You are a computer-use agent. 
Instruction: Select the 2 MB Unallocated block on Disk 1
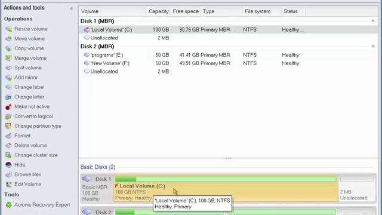[x=357, y=188]
